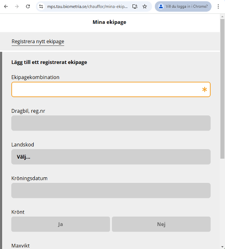
Task: Click the install app icon in address bar
Action: tap(135, 6)
